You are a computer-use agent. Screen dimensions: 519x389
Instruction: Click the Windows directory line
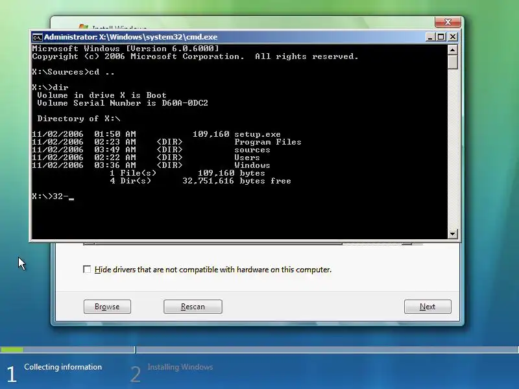point(151,165)
